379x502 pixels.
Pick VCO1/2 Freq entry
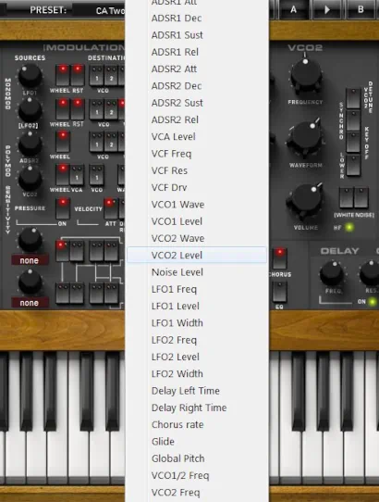point(197,476)
